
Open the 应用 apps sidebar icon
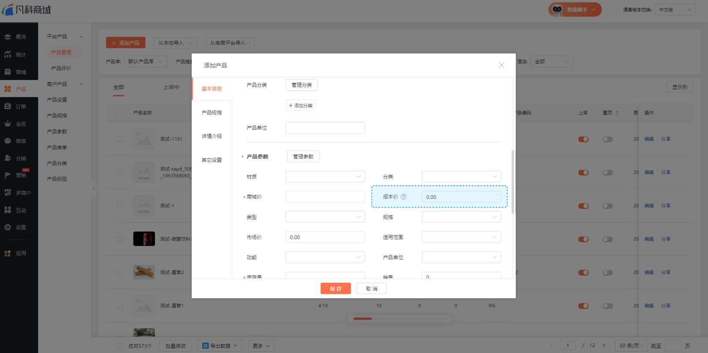[8, 253]
